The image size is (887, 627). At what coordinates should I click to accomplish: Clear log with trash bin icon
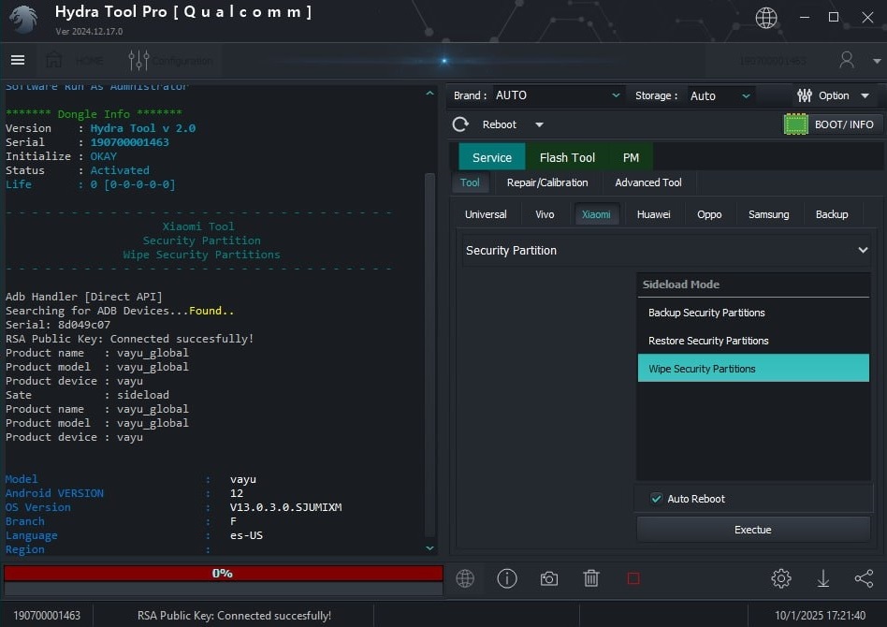tap(591, 578)
